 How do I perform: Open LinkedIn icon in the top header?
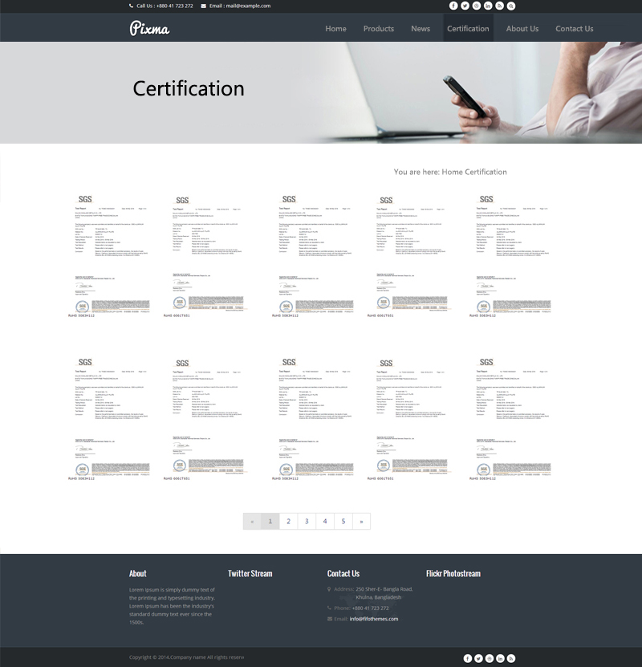[x=488, y=6]
